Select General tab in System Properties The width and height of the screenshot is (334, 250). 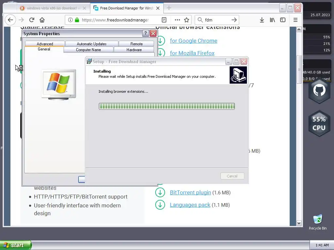coord(44,49)
